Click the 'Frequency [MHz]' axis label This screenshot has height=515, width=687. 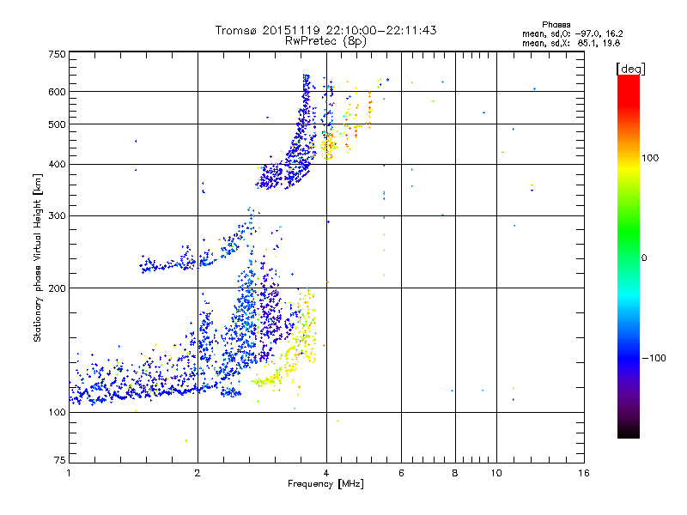tap(325, 484)
